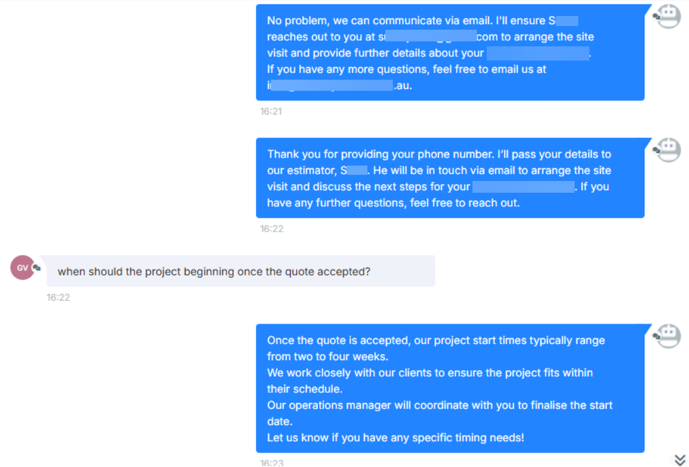689x467 pixels.
Task: Open the GV user avatar
Action: tap(22, 267)
